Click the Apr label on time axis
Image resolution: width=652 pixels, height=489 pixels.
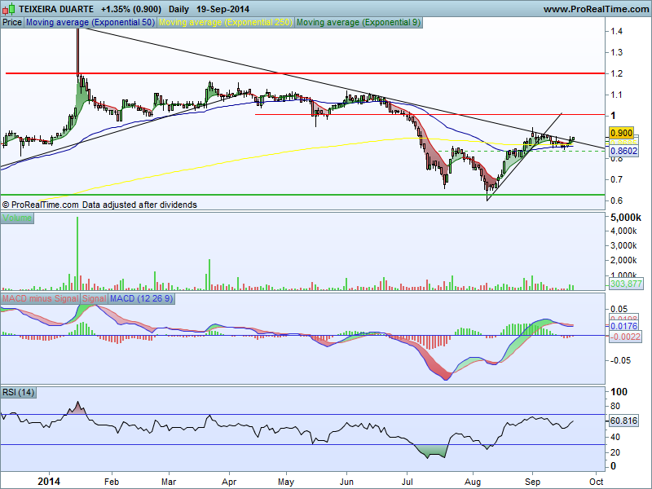click(x=229, y=482)
